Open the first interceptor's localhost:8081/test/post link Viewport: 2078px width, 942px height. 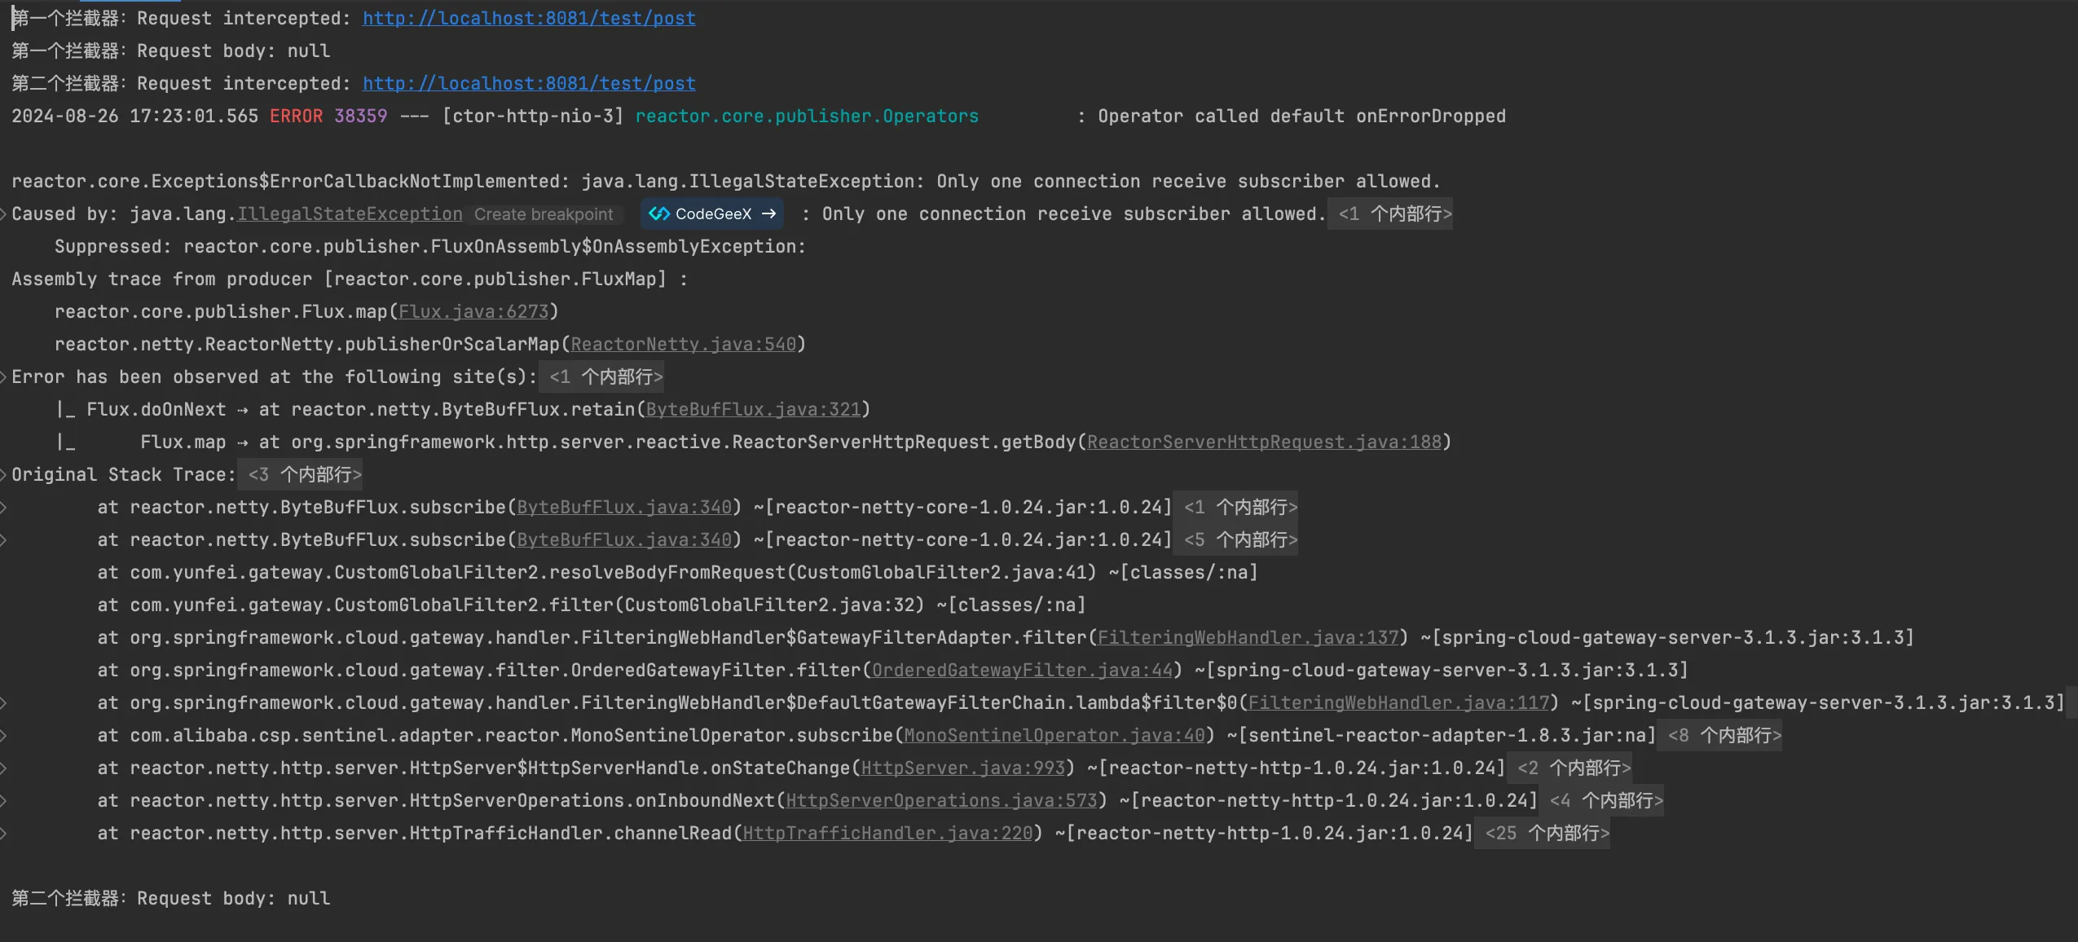(x=529, y=18)
